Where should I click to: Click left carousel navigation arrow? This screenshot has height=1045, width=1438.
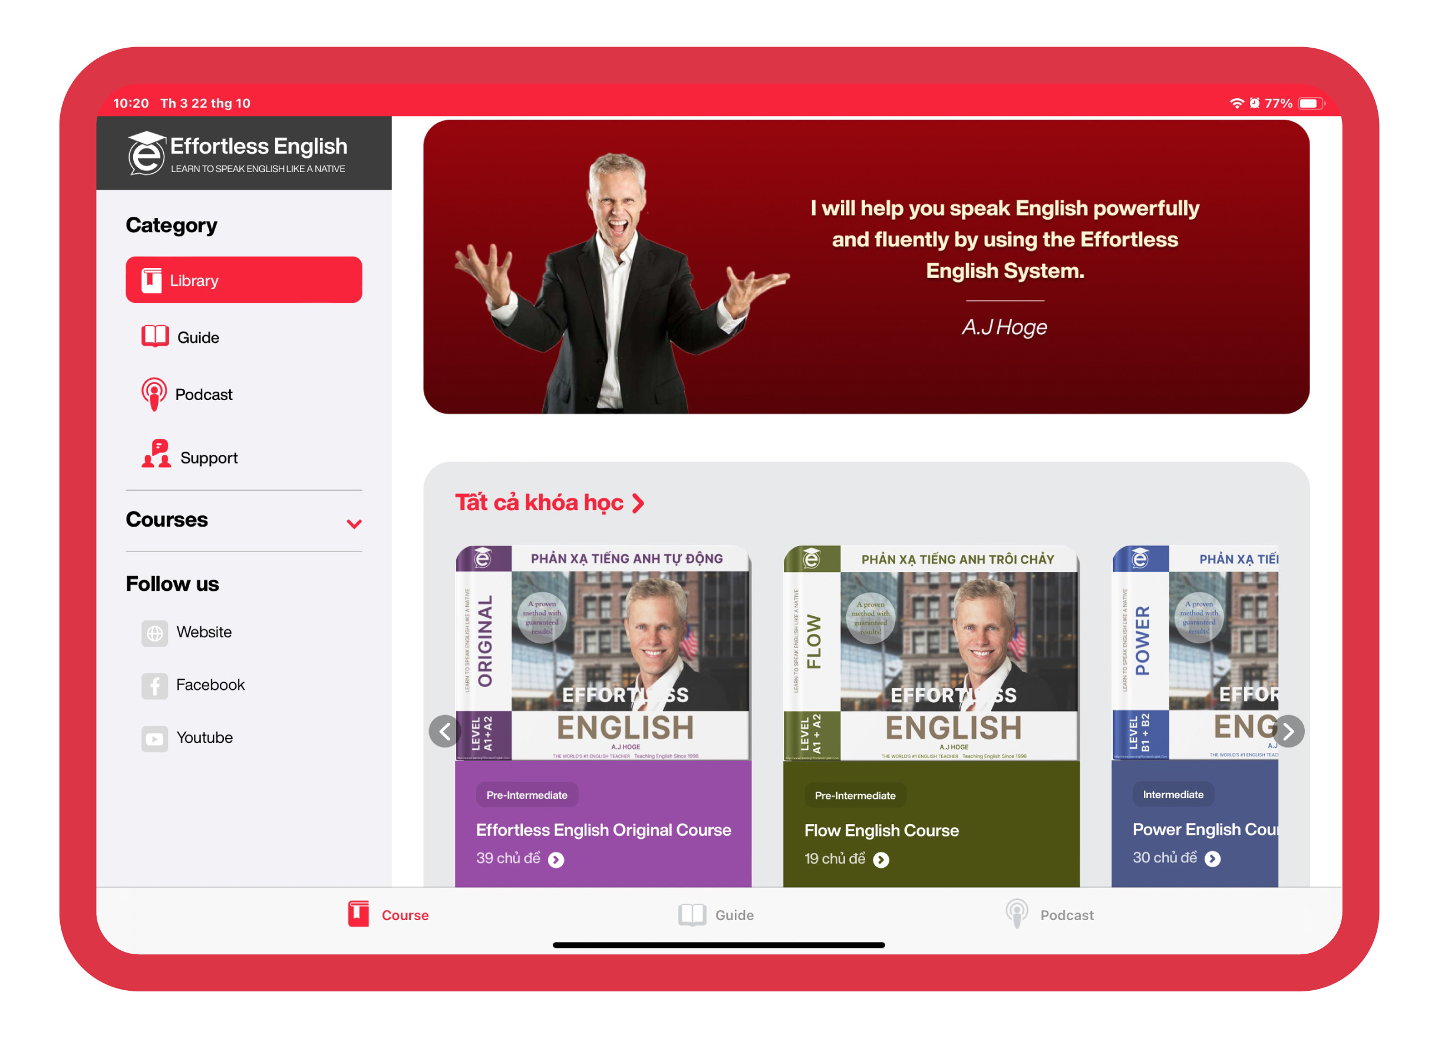click(x=447, y=732)
